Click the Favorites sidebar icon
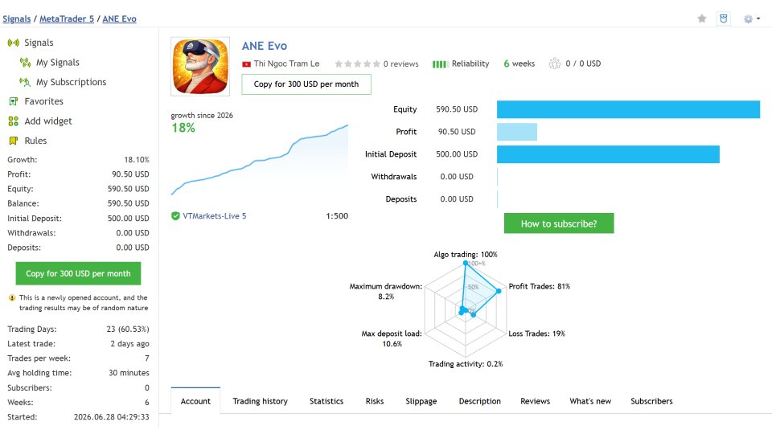772x434 pixels. pos(14,101)
